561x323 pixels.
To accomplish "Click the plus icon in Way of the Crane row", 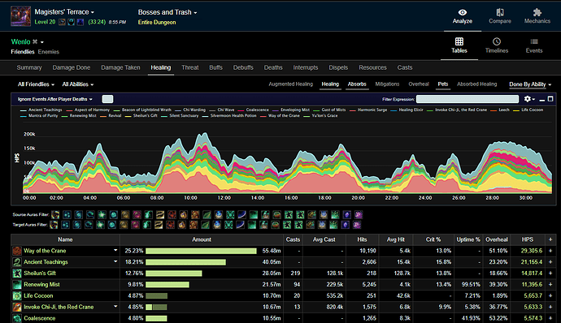I will (x=550, y=251).
